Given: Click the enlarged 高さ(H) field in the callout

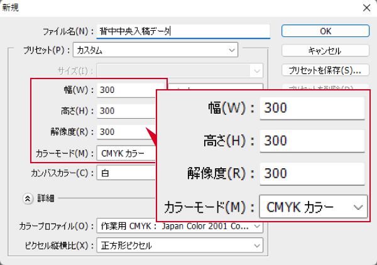Looking at the screenshot, I should pos(312,140).
